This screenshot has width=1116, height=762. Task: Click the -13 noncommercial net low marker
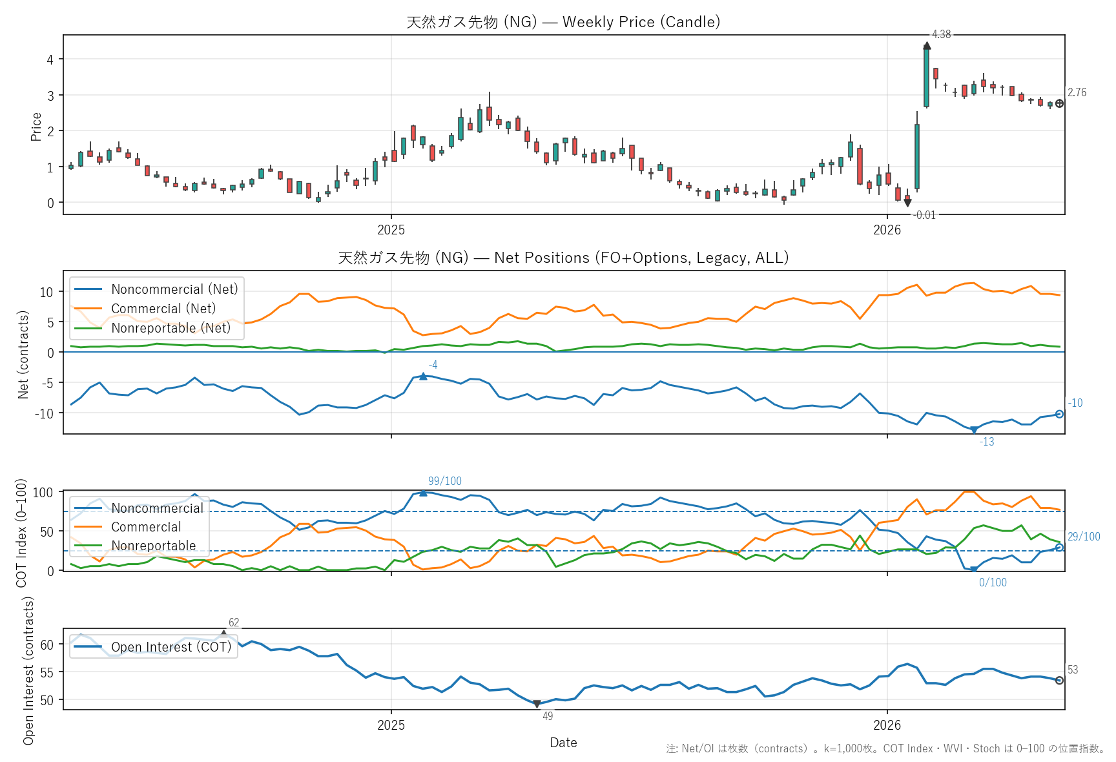coord(974,430)
